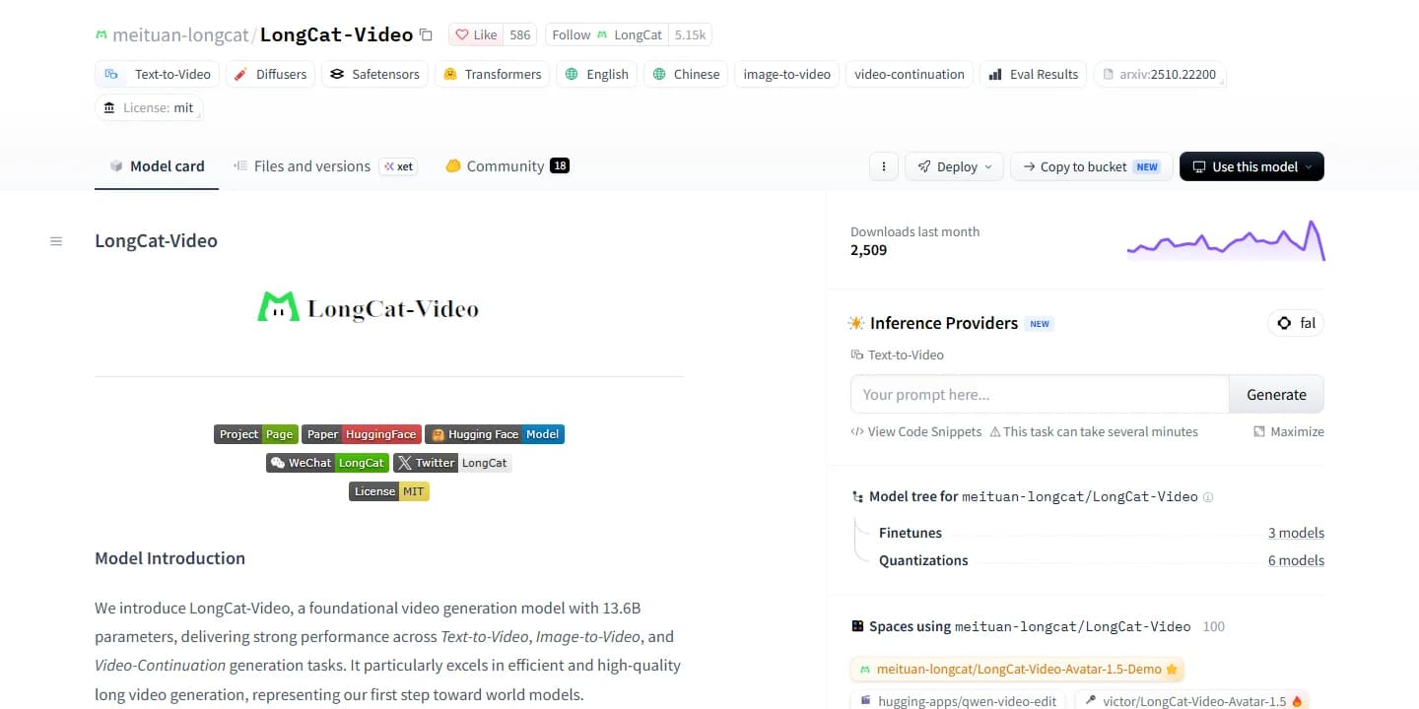Select the image-to-video tag
The width and height of the screenshot is (1419, 709).
(x=786, y=74)
